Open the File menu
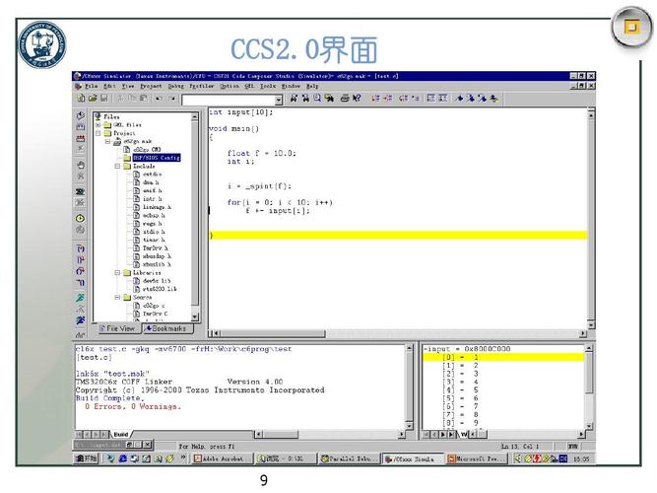The image size is (657, 493). coord(91,86)
